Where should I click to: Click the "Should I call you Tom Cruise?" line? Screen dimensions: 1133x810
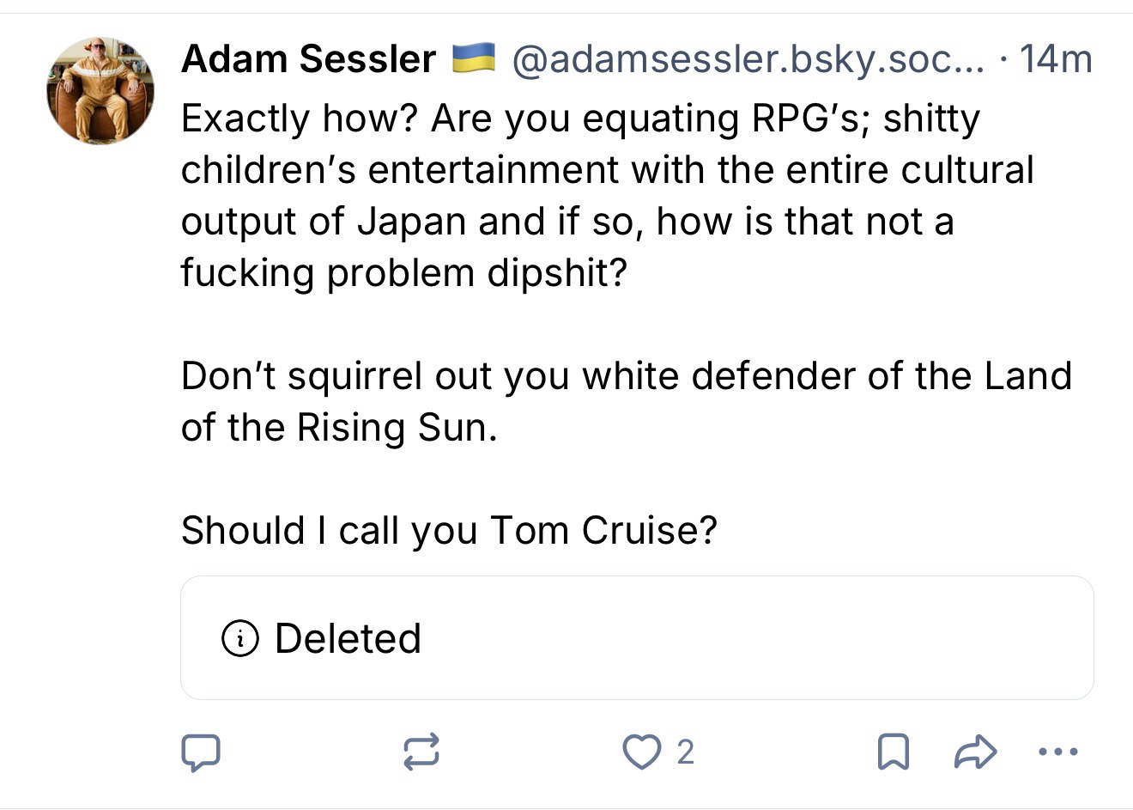449,530
